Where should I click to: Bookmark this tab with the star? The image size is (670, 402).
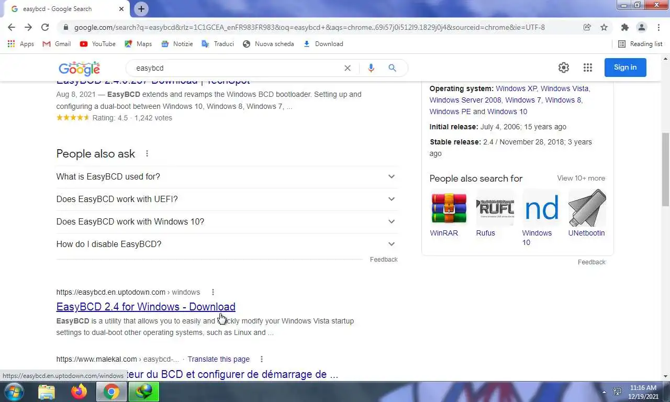click(x=604, y=27)
